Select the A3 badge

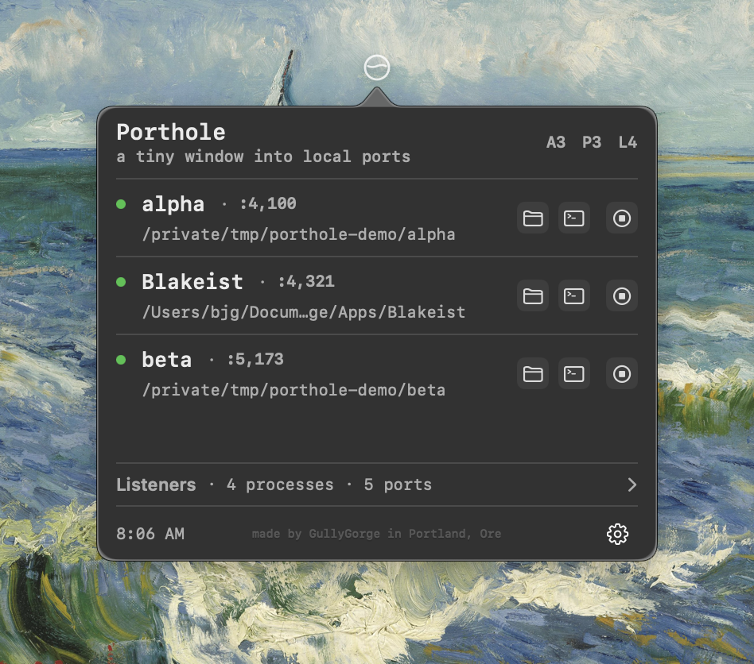coord(556,143)
